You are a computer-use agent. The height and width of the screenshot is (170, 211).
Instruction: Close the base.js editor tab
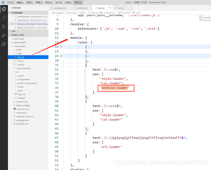[110, 8]
